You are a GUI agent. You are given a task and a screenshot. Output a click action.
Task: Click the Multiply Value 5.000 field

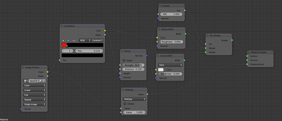coord(134,113)
